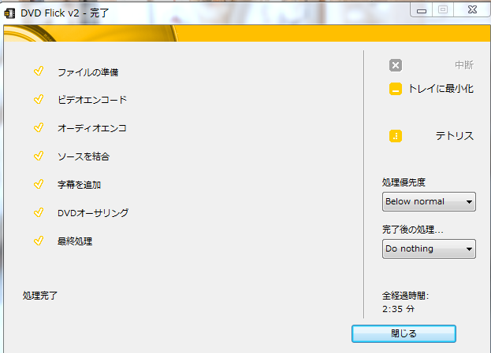Close the DVD Flick window with X
Viewport: 491px width, 353px height.
pyautogui.click(x=472, y=9)
